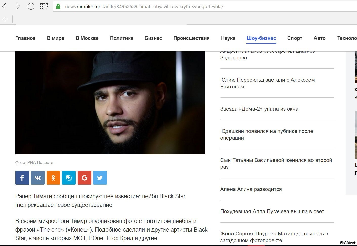
Task: Click the first paragraph about Black Star Inc.
Action: (x=100, y=201)
